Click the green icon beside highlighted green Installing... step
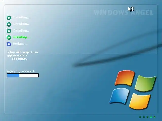 click(x=9, y=38)
